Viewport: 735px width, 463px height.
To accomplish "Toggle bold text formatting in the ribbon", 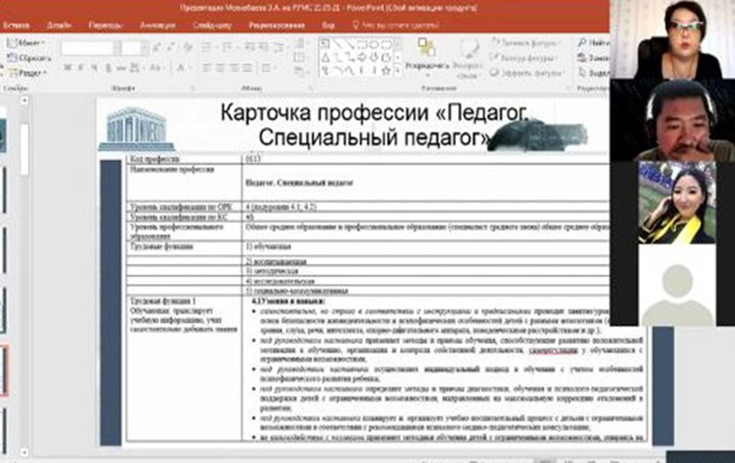I will [x=68, y=68].
